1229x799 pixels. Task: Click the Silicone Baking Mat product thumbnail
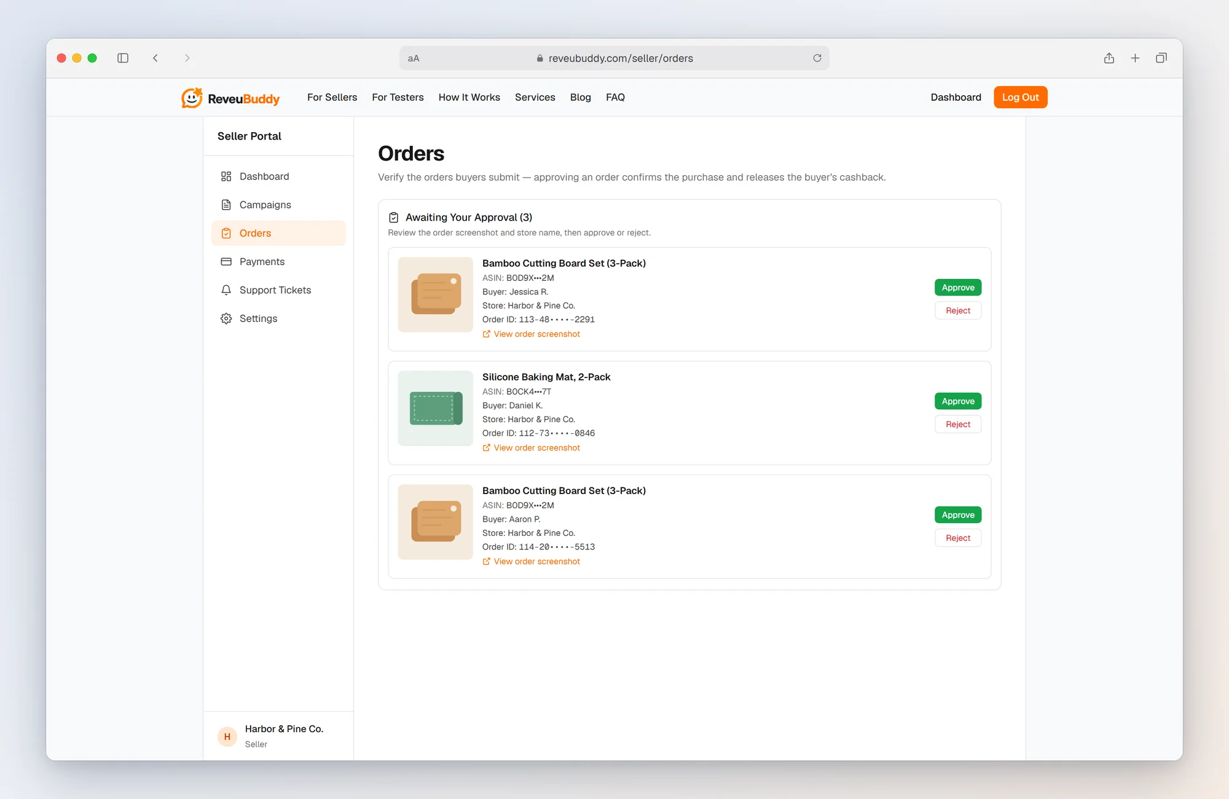(435, 408)
